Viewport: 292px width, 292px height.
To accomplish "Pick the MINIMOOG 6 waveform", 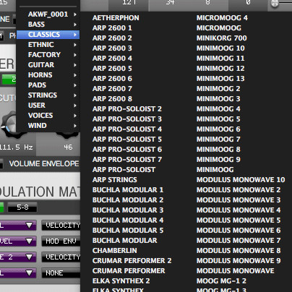I will [x=218, y=129].
